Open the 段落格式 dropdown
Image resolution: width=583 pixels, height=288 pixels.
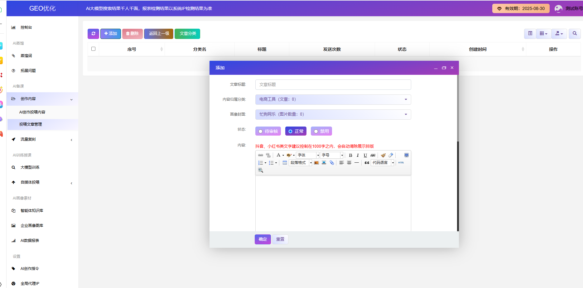coord(301,163)
